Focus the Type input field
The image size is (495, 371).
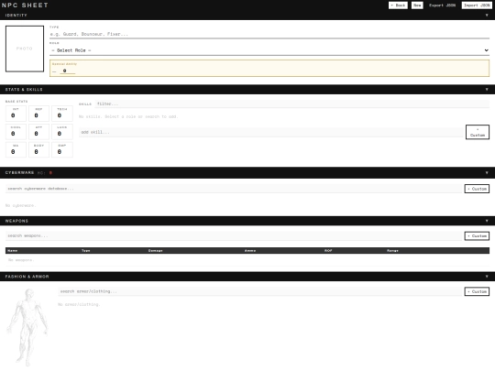point(269,34)
